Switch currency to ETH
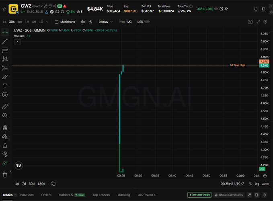Image resolution: width=273 pixels, height=201 pixels. pos(148,22)
